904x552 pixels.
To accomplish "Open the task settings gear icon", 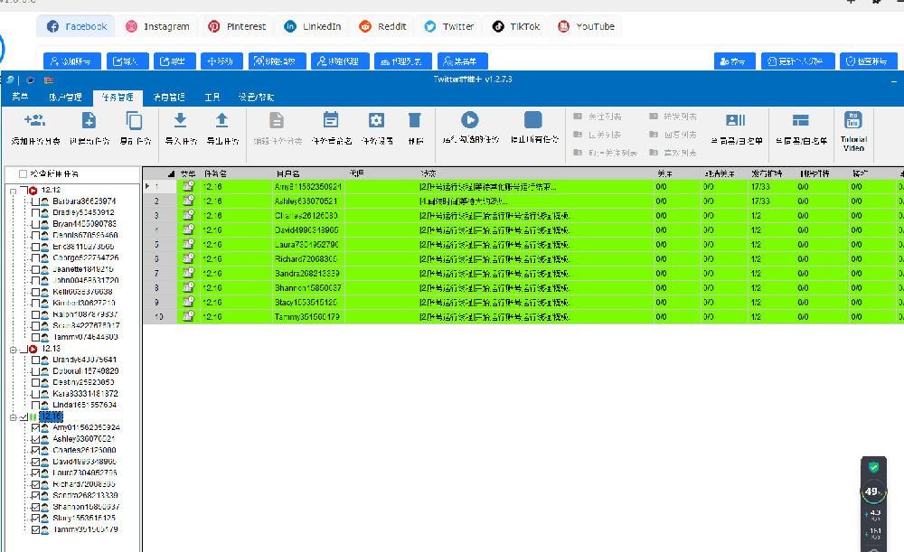I will point(376,119).
